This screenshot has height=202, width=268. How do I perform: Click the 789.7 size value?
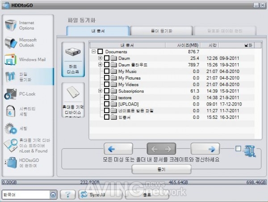click(x=193, y=65)
